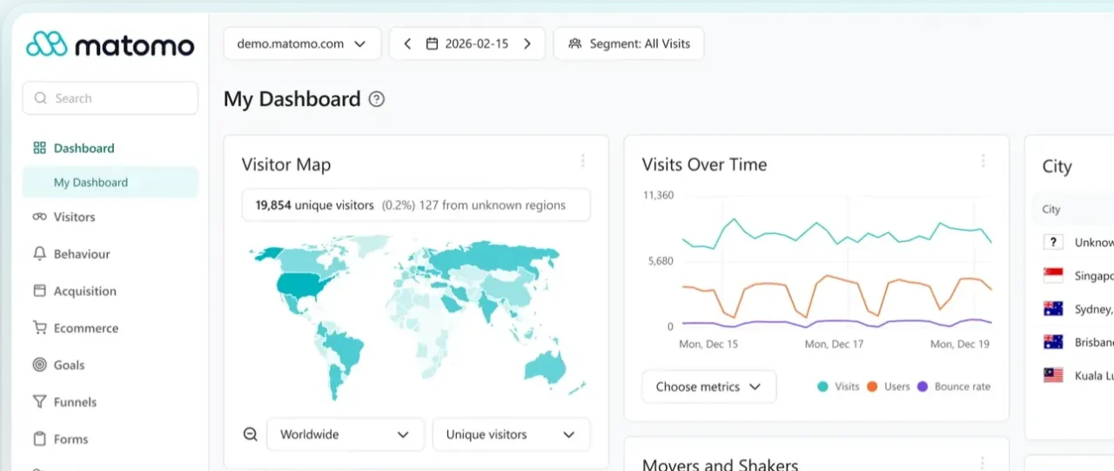Open the Unique visitors metric dropdown

tap(511, 434)
